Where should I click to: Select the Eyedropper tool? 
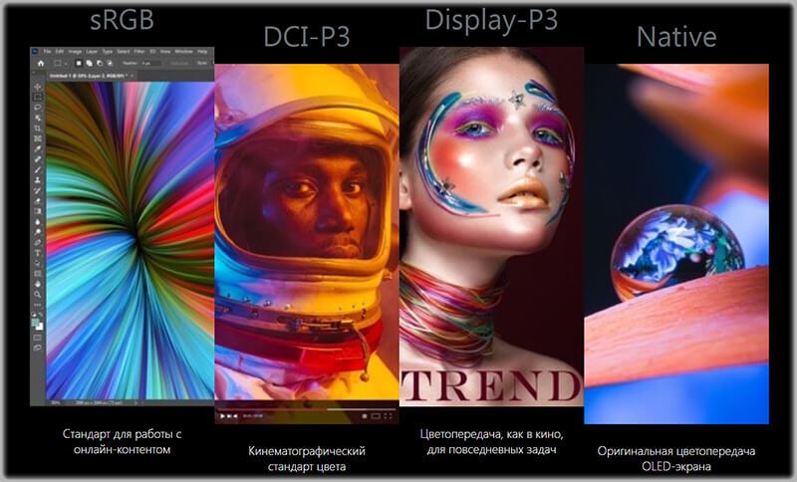coord(38,149)
